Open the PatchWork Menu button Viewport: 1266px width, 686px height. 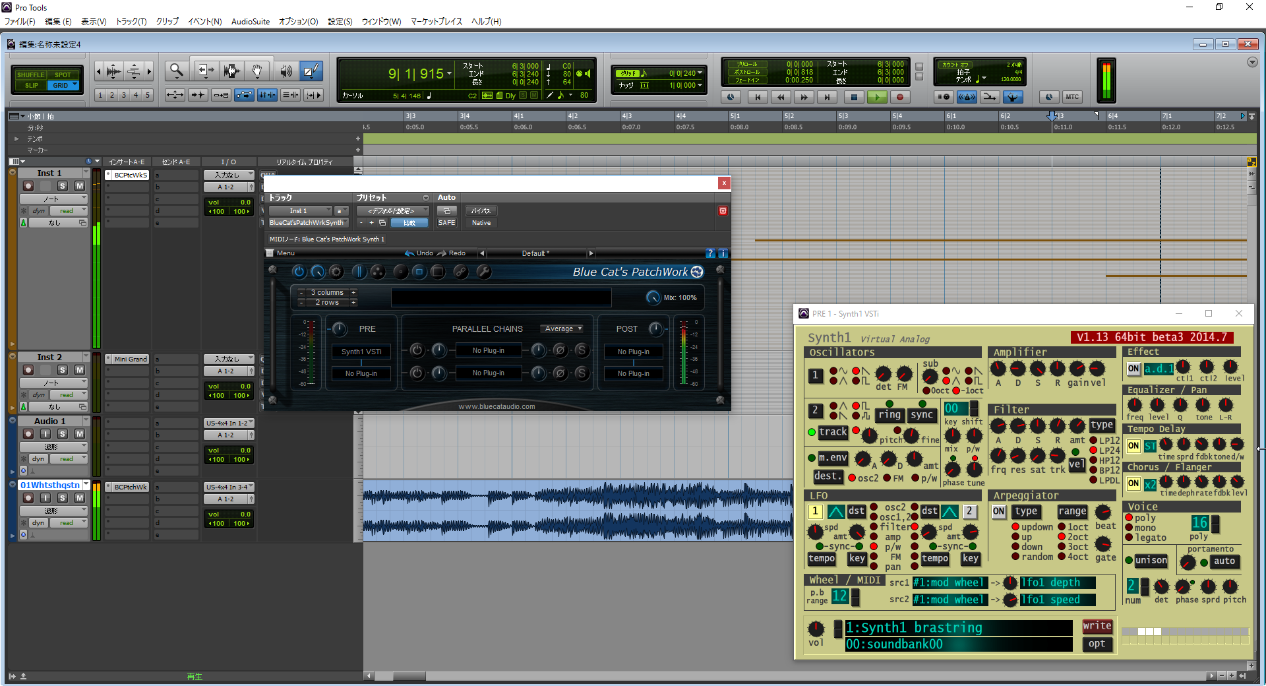tap(281, 253)
